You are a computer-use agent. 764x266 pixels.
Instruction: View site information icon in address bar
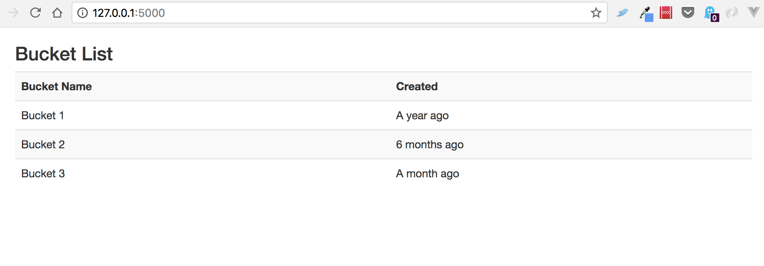(x=82, y=13)
